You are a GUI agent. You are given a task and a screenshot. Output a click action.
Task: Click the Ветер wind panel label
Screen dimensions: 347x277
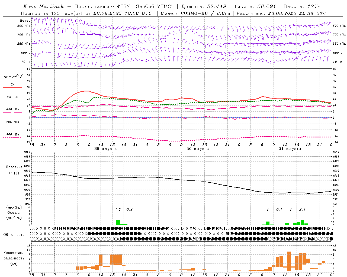[25, 21]
